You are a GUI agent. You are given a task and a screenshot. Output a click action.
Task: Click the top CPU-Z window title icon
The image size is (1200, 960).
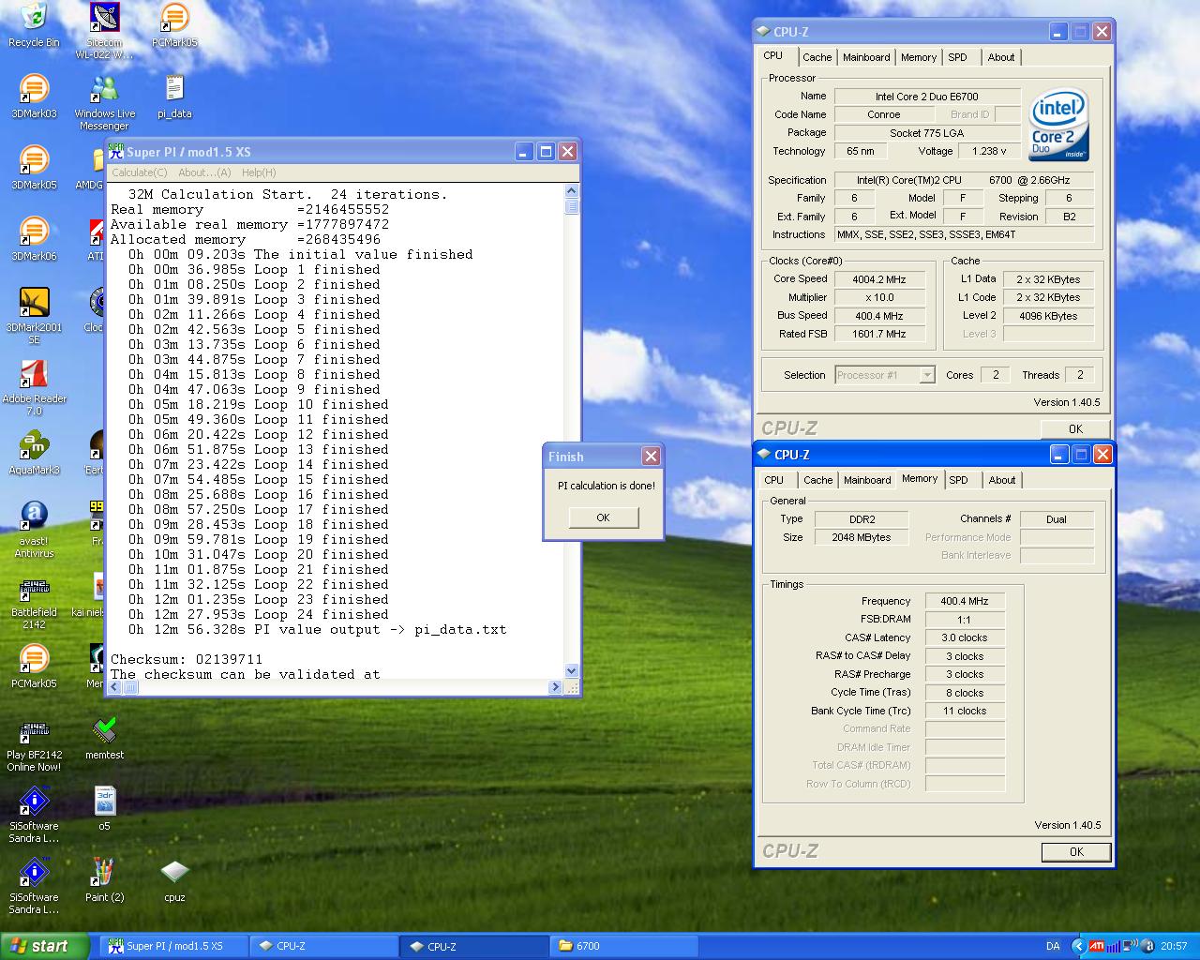tap(763, 32)
